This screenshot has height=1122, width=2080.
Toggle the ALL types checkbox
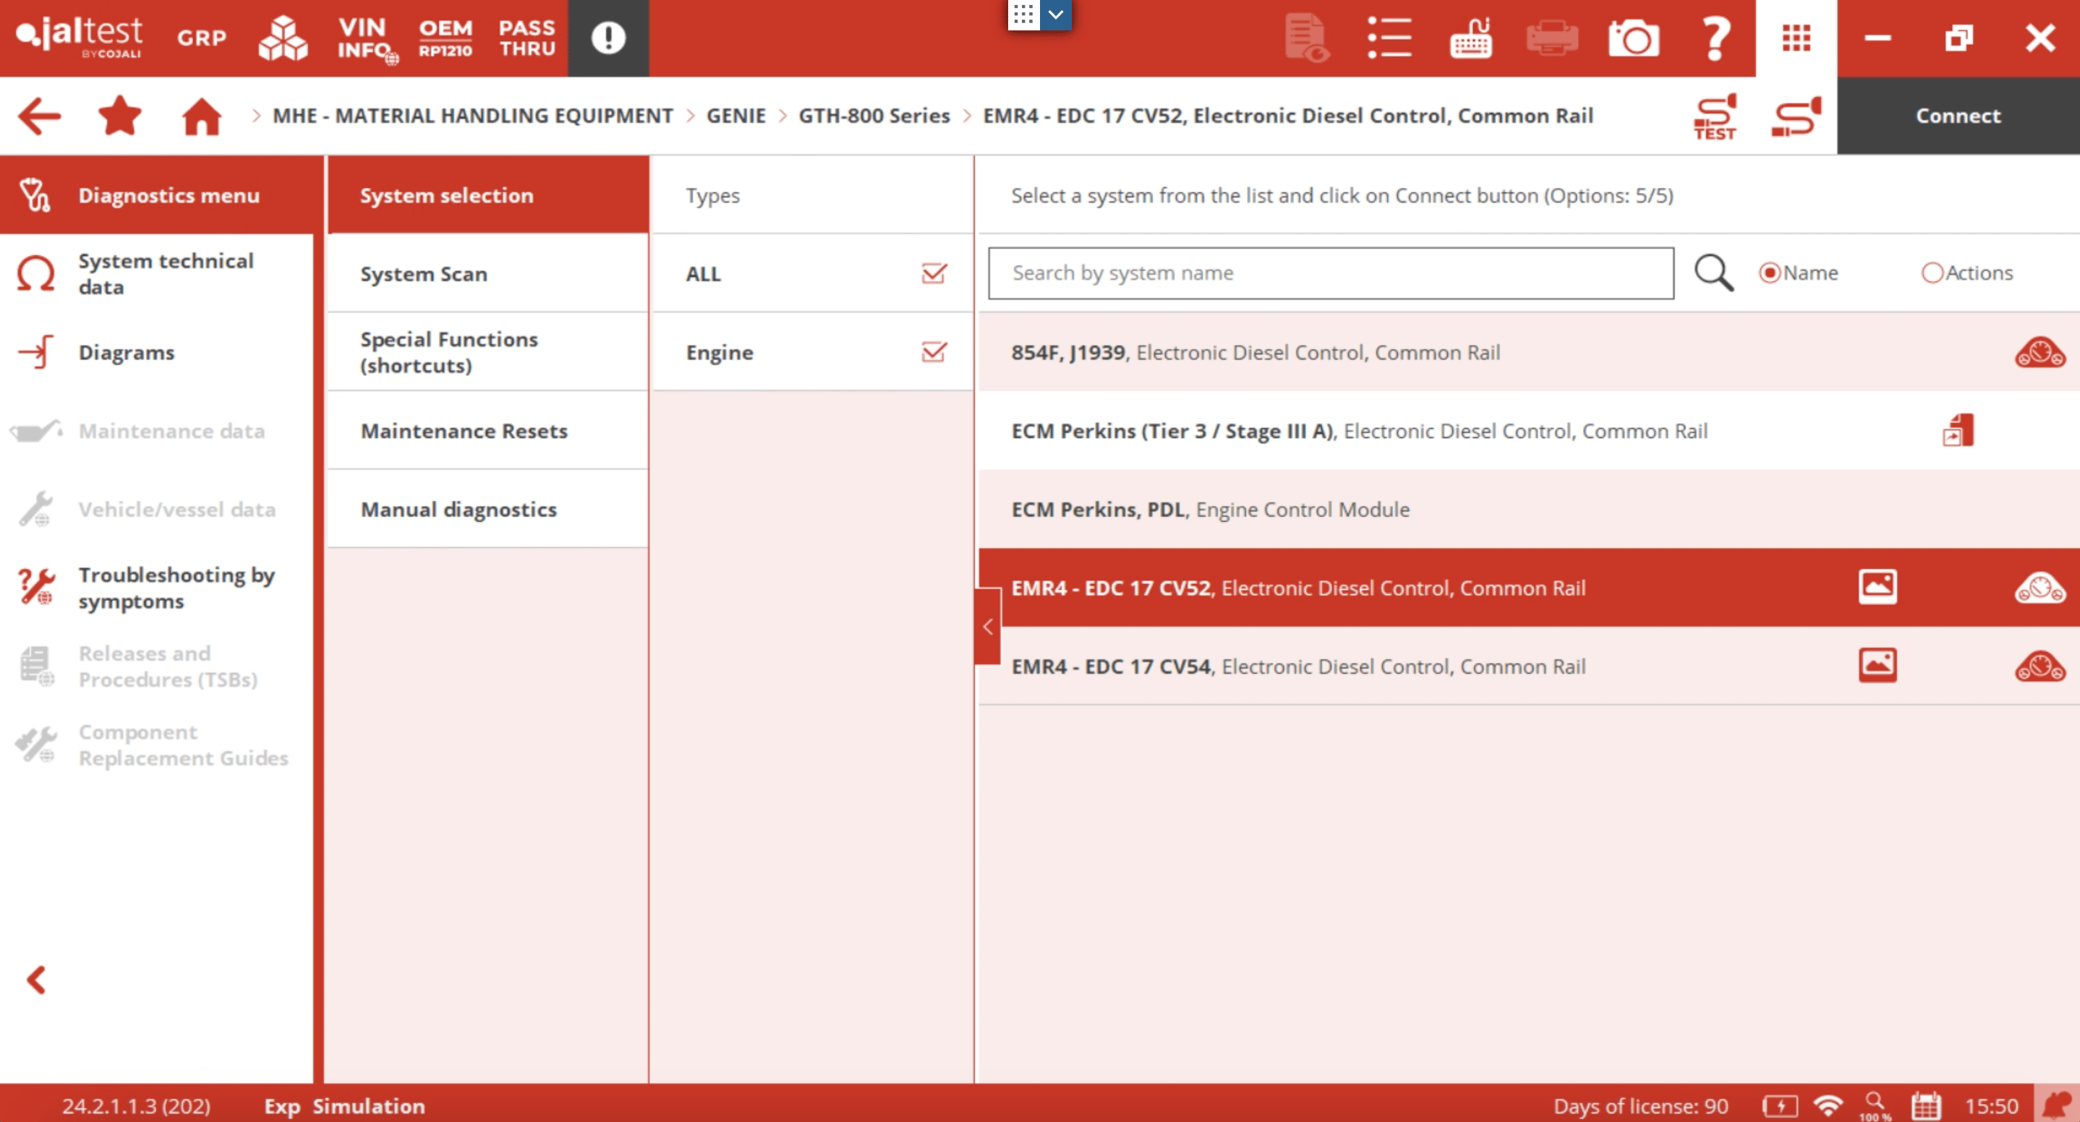click(934, 274)
